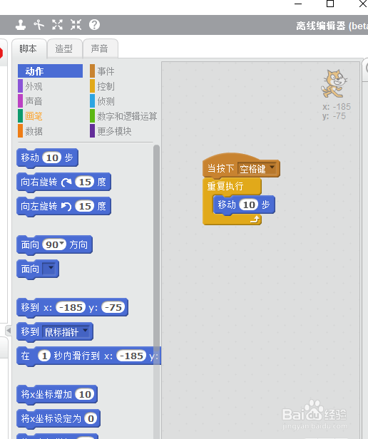Screen dimensions: 368x439
Task: Switch to the 脚本 tab
Action: 29,48
